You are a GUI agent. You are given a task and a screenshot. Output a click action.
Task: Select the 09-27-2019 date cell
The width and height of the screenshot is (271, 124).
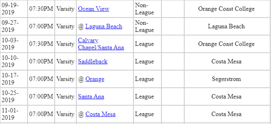[x=14, y=26]
